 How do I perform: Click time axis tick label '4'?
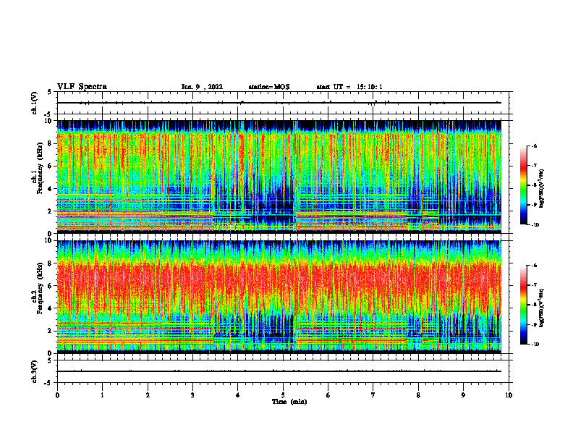pyautogui.click(x=237, y=395)
